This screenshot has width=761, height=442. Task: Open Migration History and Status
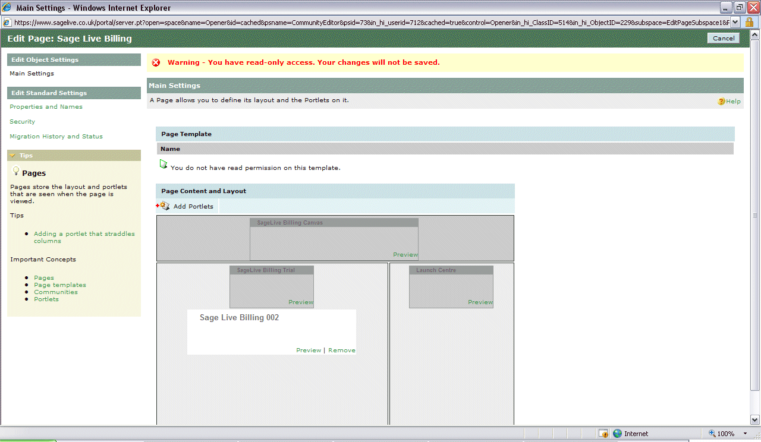point(56,137)
